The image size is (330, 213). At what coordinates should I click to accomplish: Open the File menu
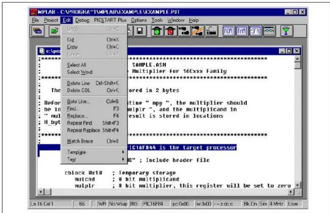pos(35,20)
